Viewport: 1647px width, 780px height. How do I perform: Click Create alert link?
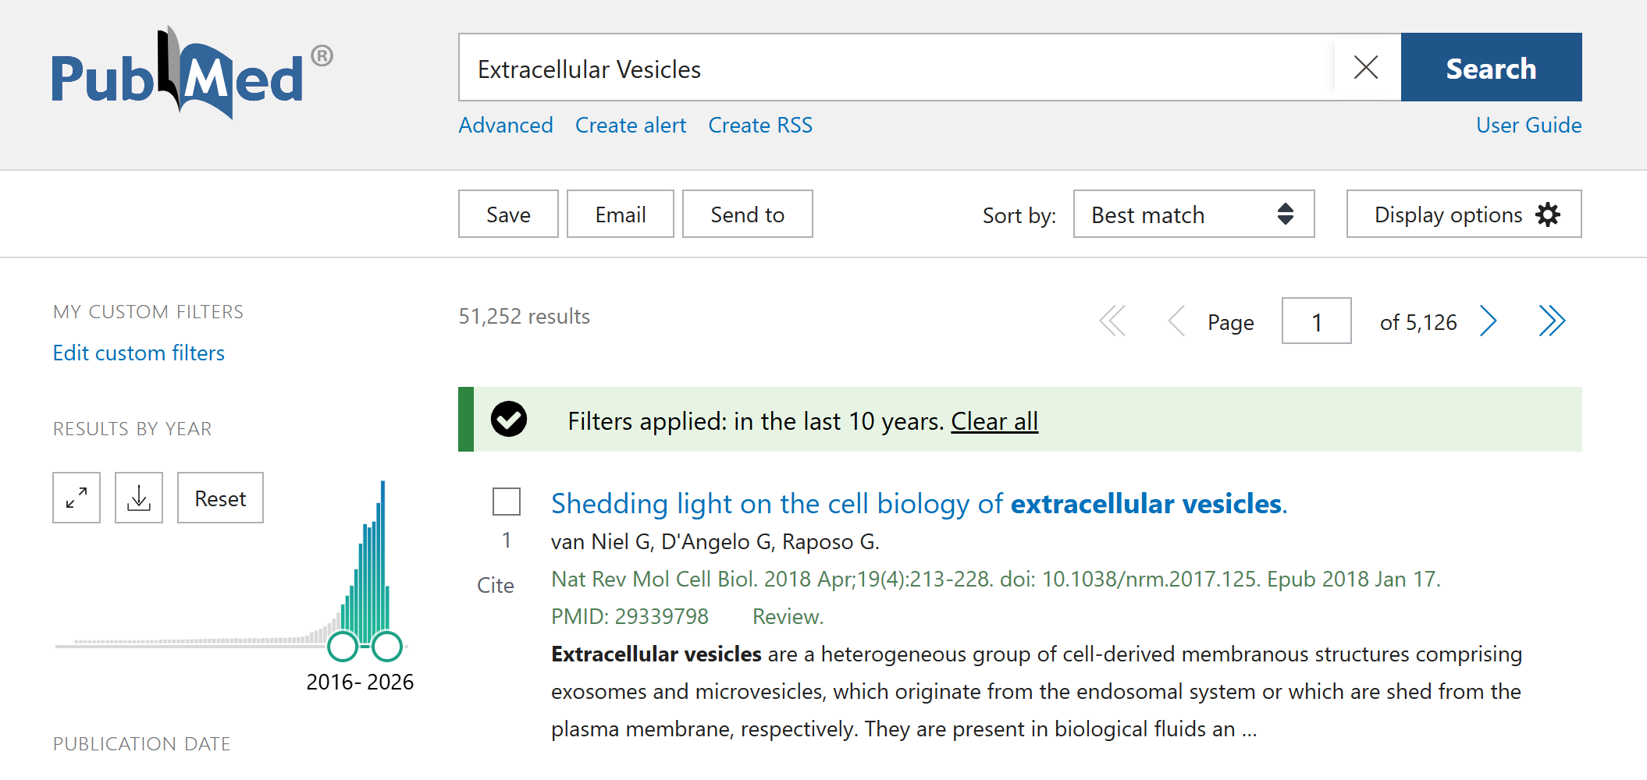pyautogui.click(x=631, y=126)
